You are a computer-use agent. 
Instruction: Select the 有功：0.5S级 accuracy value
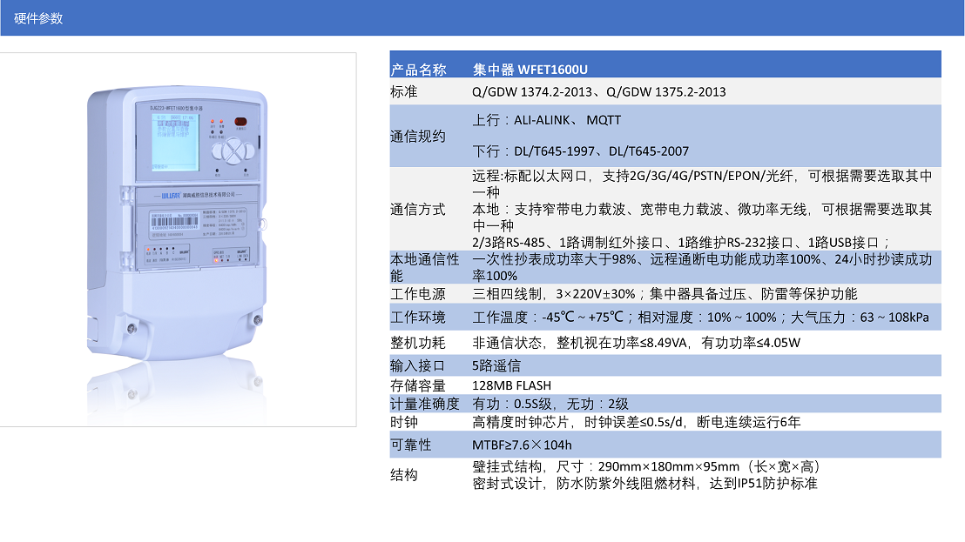coord(550,404)
